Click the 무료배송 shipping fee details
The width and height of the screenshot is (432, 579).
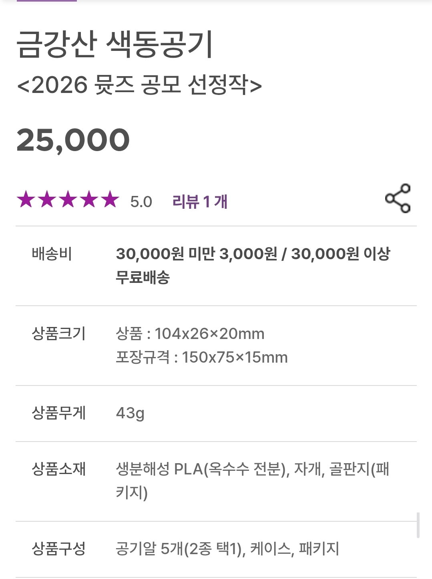coord(253,265)
